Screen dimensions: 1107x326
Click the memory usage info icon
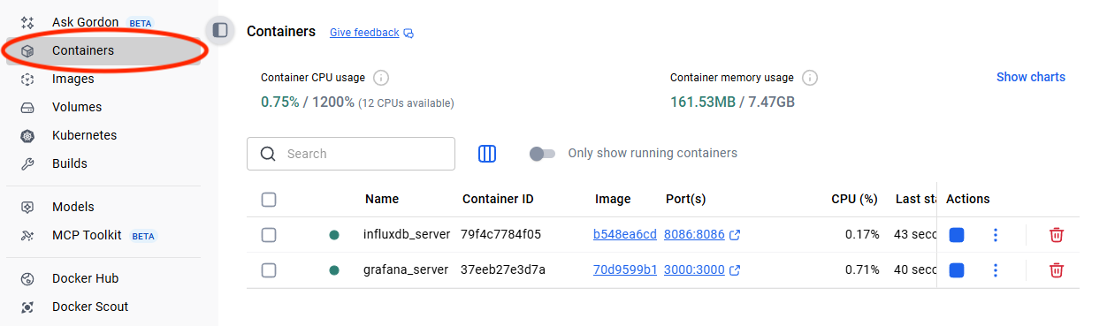click(809, 78)
